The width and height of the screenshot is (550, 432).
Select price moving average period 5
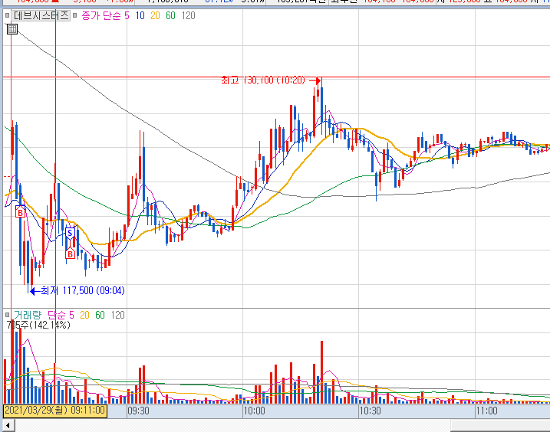pos(127,16)
